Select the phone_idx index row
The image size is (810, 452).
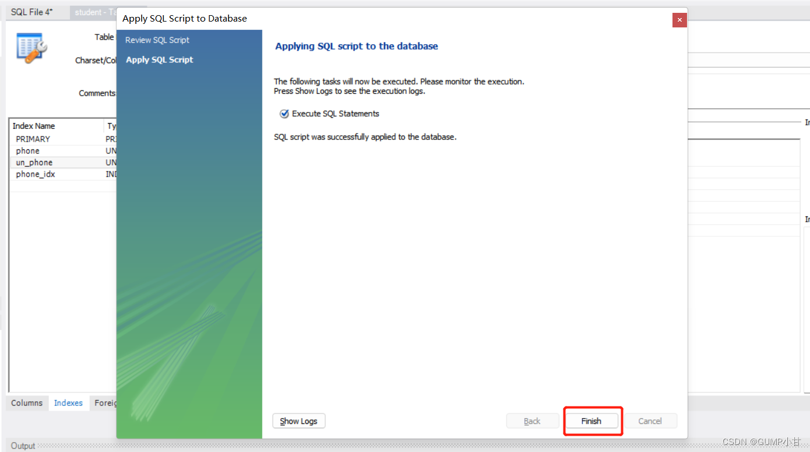(63, 174)
